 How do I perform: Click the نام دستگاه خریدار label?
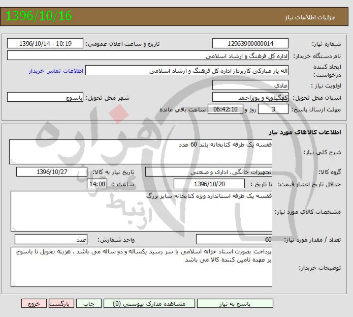pos(317,56)
